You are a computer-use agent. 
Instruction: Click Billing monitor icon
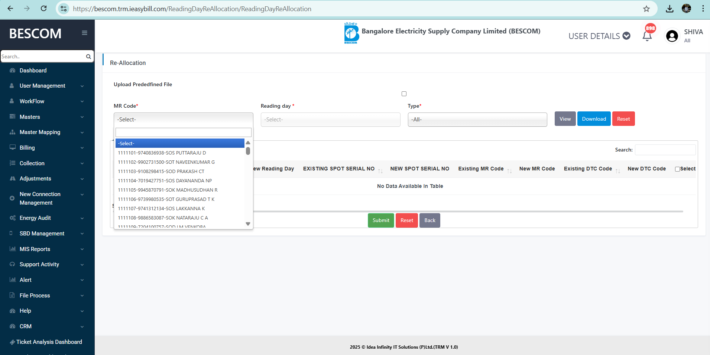(x=12, y=147)
